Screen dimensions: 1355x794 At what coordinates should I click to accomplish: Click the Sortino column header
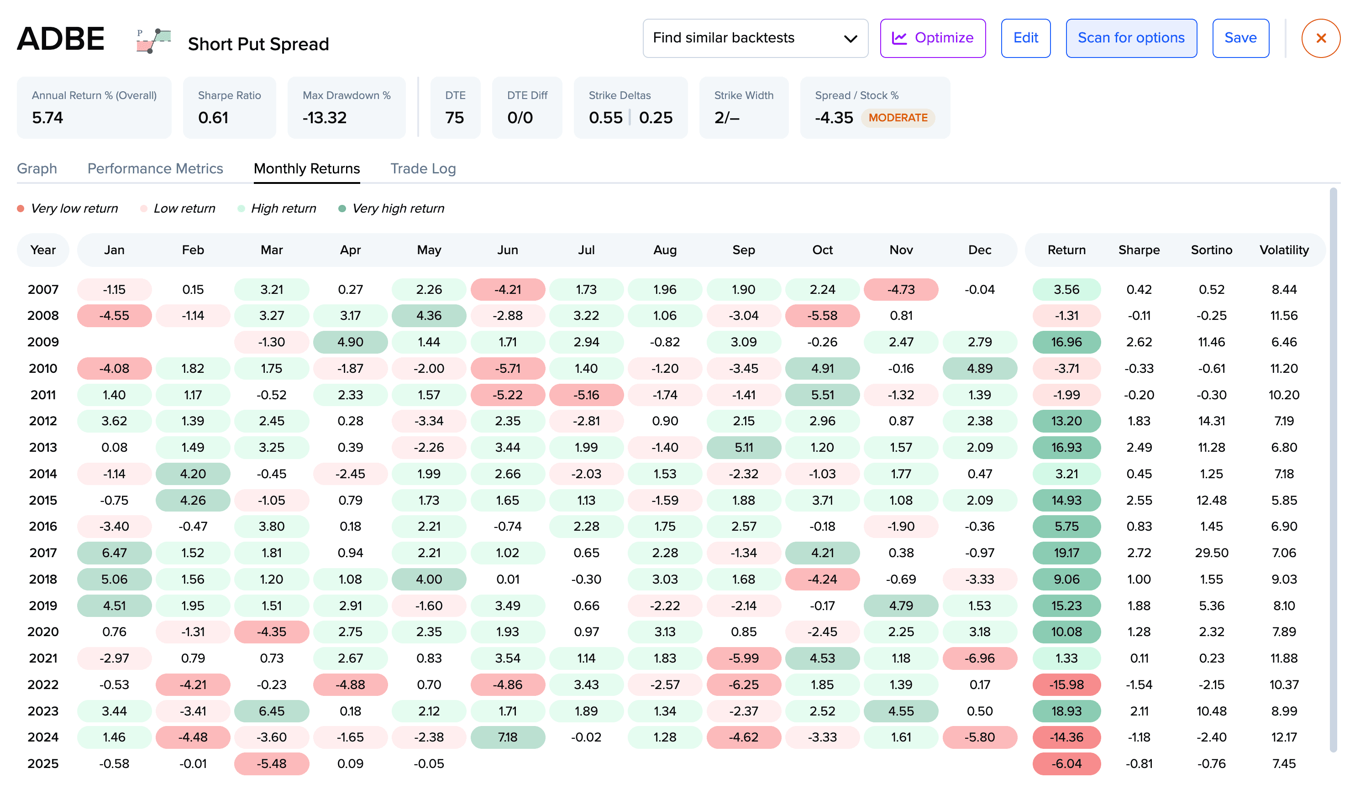[x=1212, y=250]
